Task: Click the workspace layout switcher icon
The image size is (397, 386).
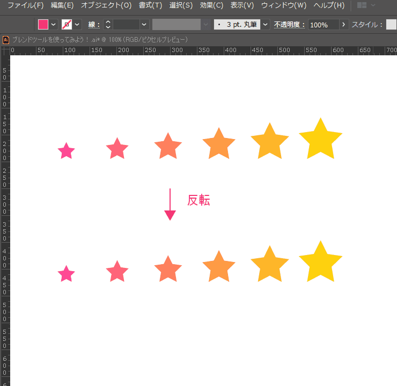Action: pos(362,5)
